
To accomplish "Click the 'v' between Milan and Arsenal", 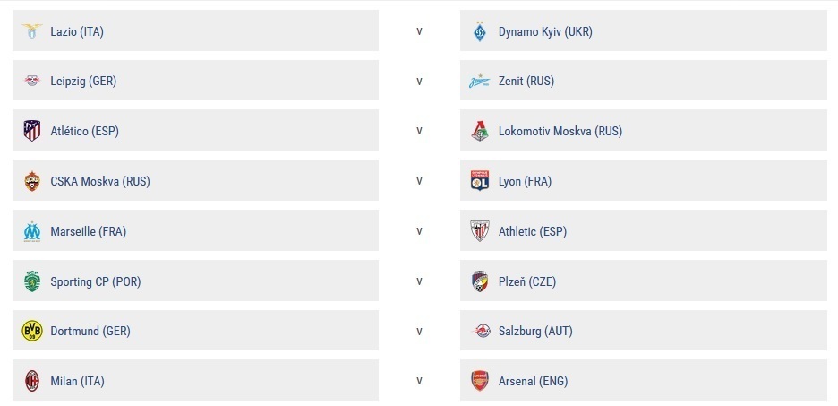I will click(x=420, y=382).
